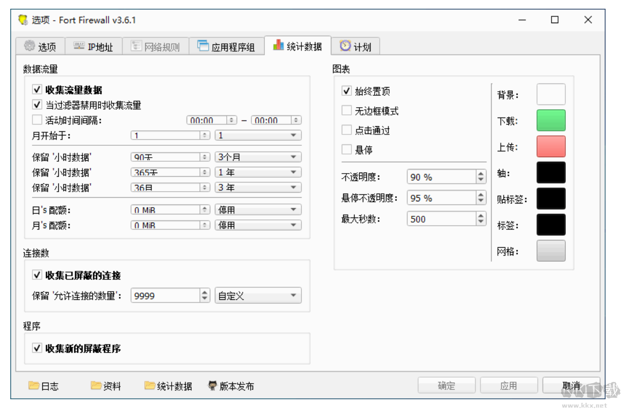Open the 自定义 dropdown for allowed connections
Viewport: 621px width, 409px height.
tap(258, 295)
